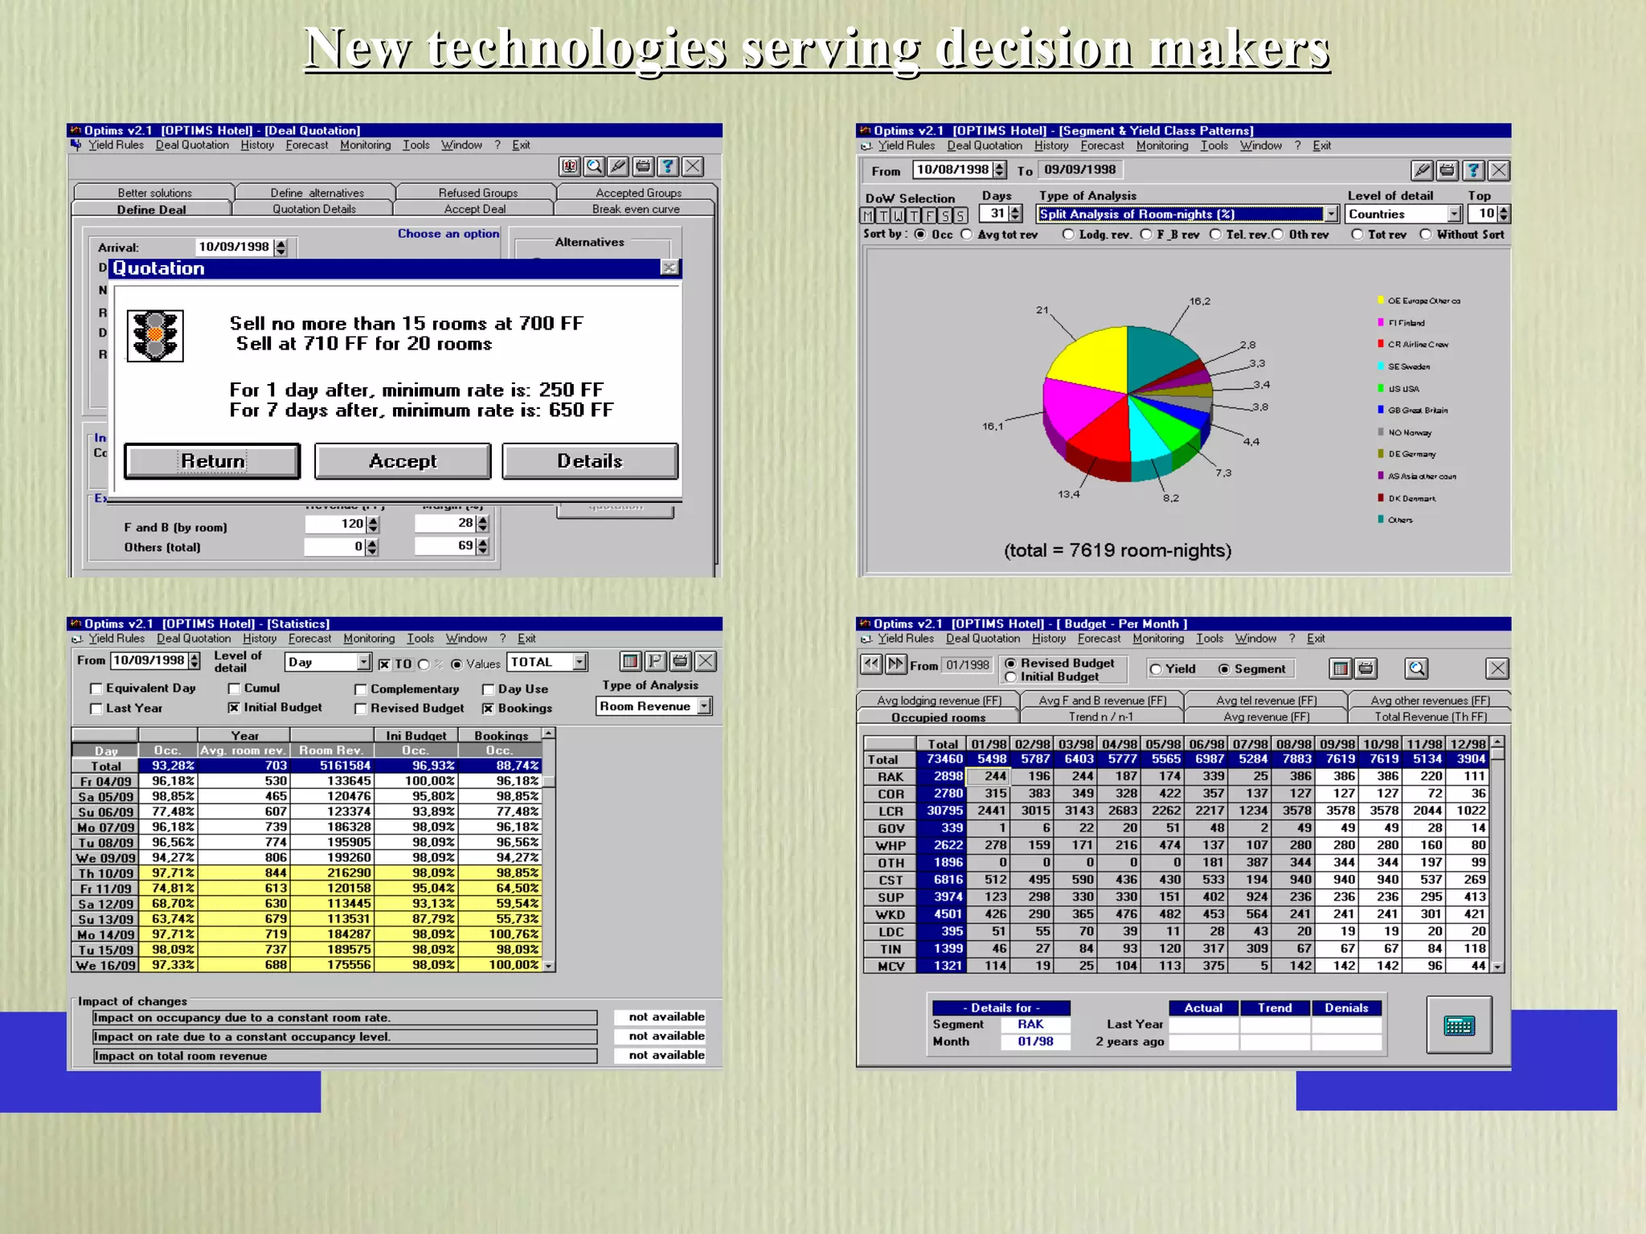
Task: Open the Room Revenue analysis dropdown
Action: coord(704,706)
